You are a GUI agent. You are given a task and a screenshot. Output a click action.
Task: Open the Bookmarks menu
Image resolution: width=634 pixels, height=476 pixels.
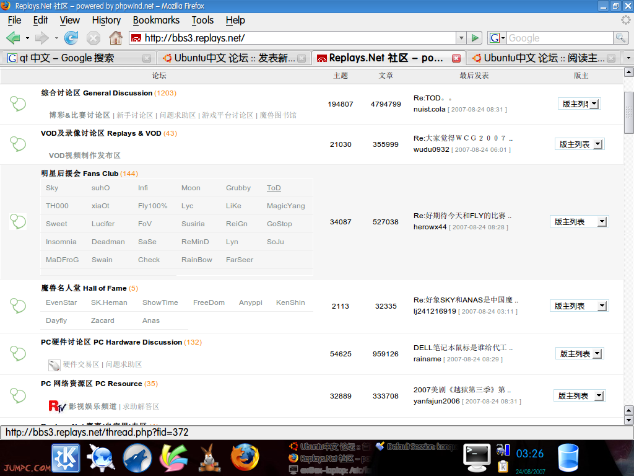(156, 20)
